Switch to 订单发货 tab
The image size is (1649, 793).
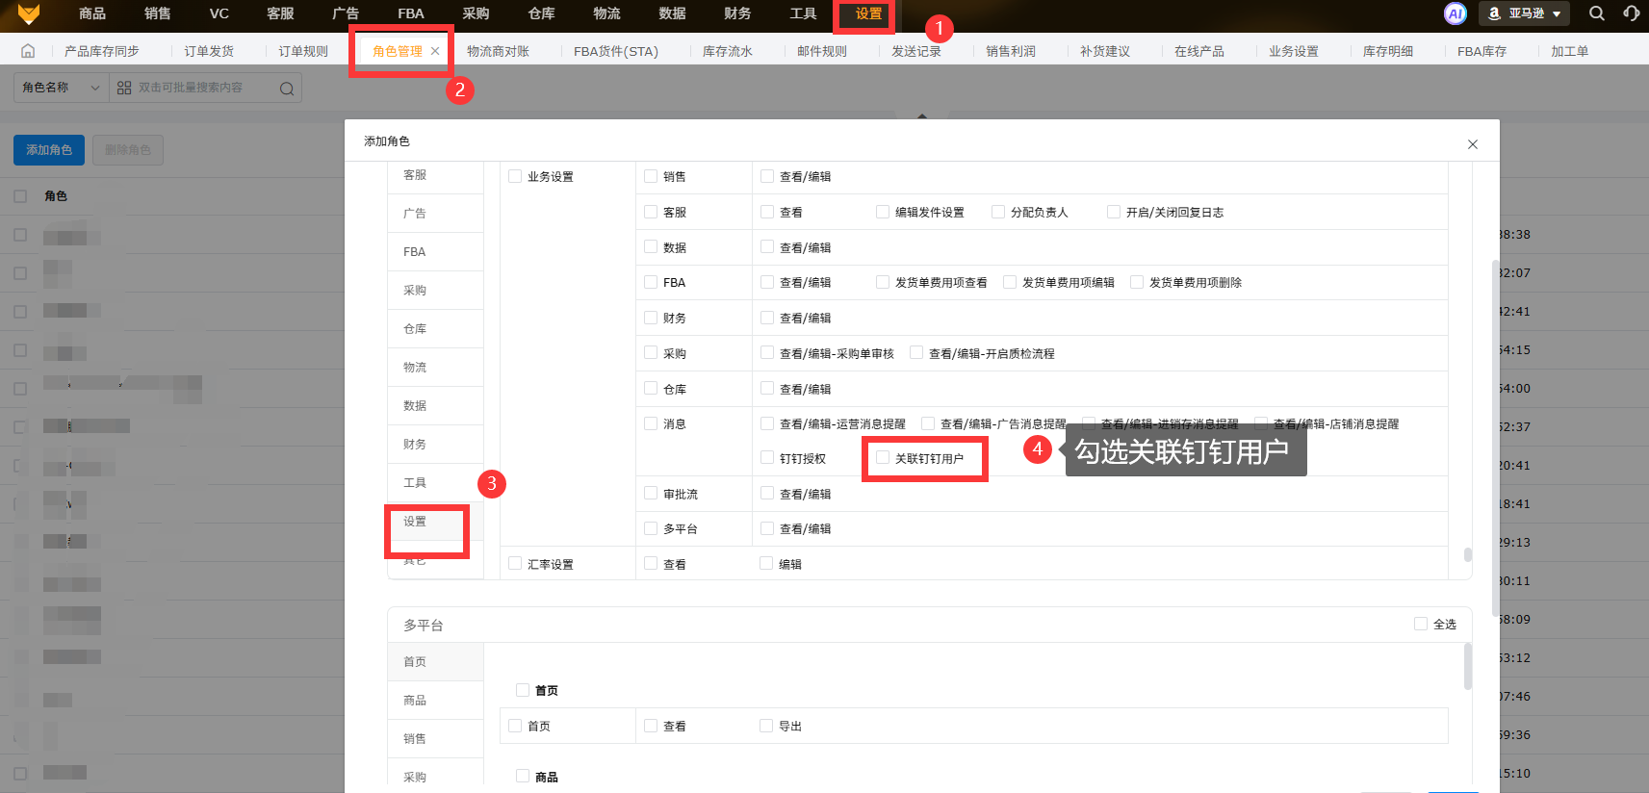tap(209, 51)
